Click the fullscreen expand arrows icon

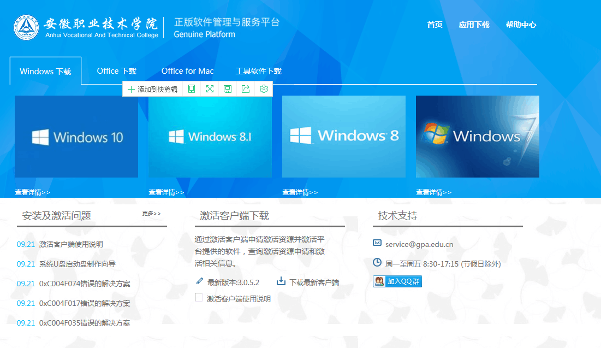210,89
